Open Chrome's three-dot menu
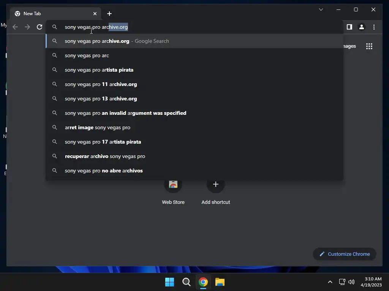The height and width of the screenshot is (291, 389). 374,27
